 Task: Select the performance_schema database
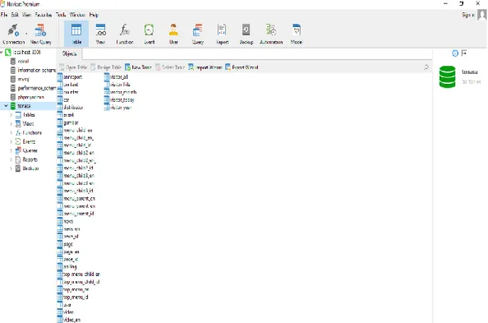pos(33,88)
